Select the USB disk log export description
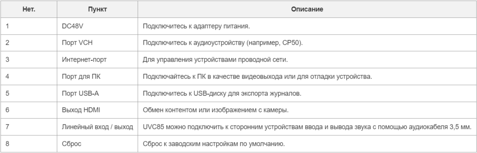 click(222, 93)
